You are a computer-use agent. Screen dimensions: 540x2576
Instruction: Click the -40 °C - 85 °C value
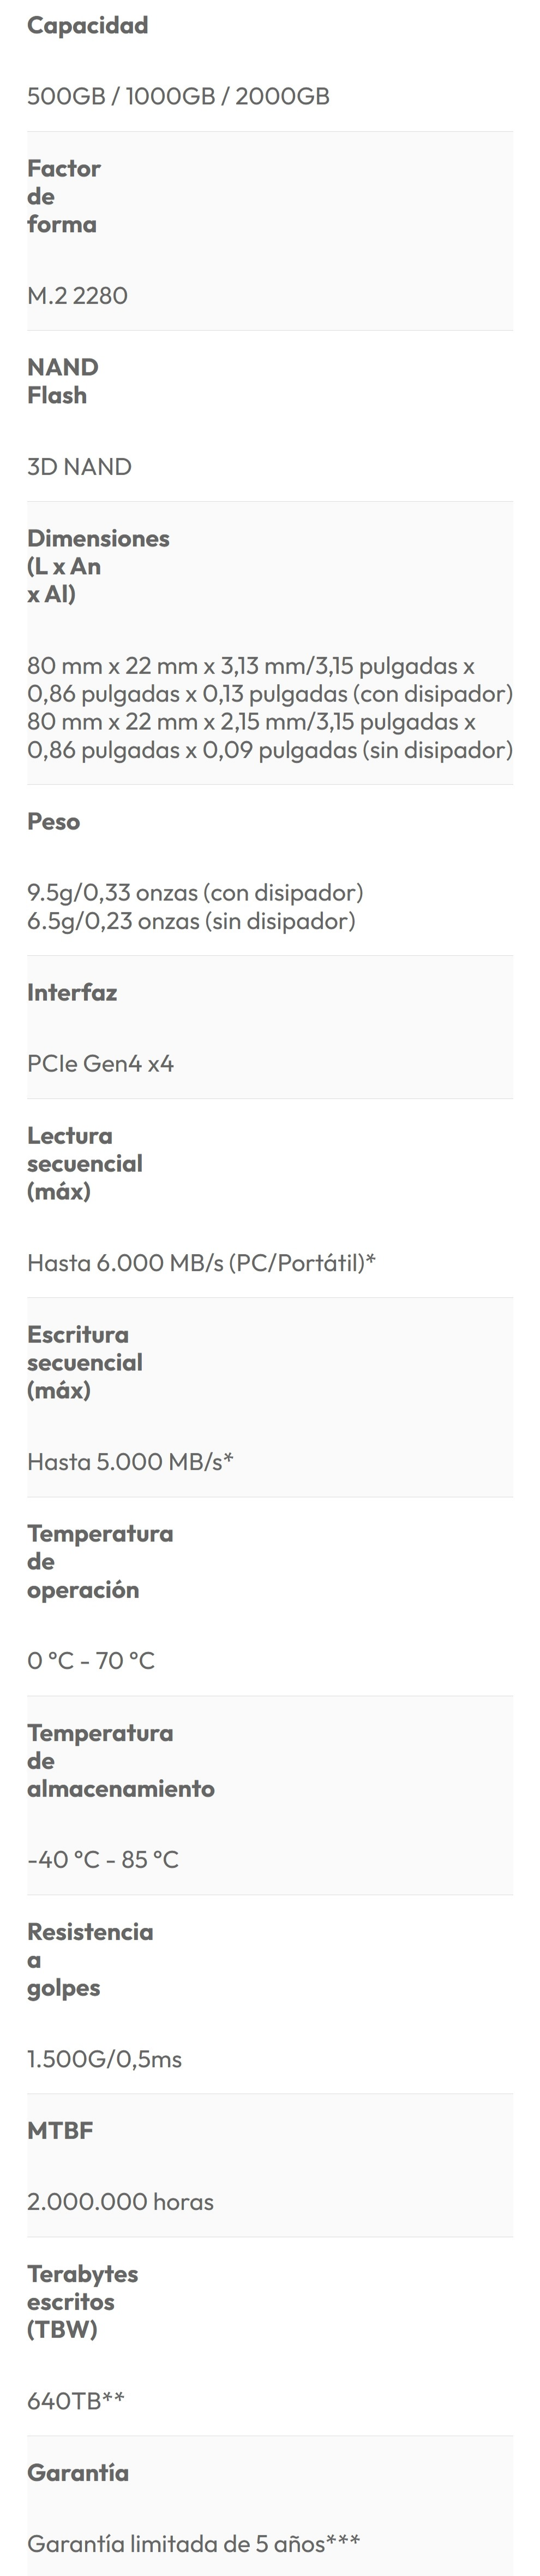coord(102,1859)
